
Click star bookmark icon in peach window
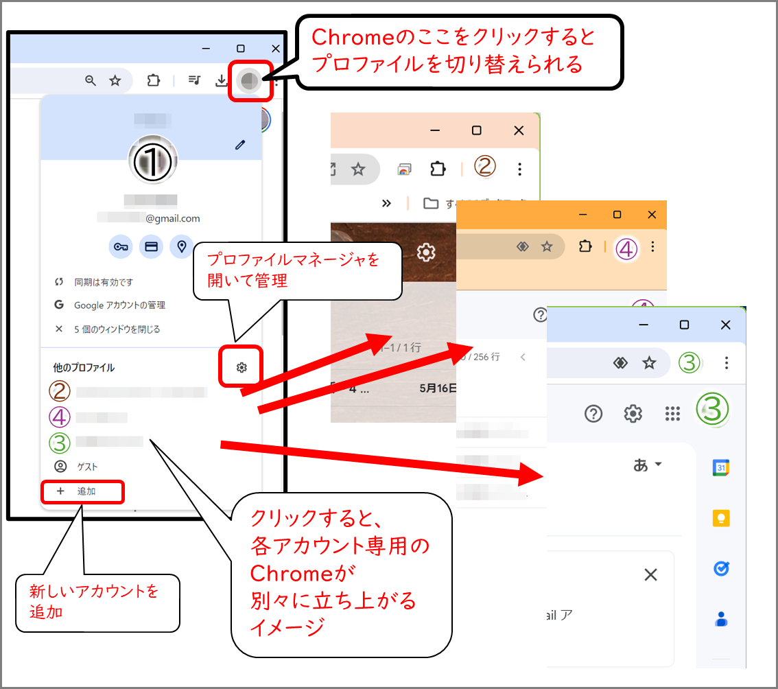(358, 170)
